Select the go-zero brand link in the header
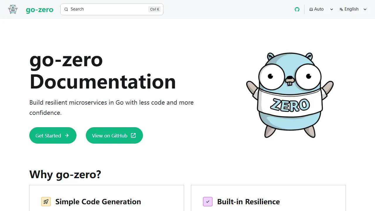375x211 pixels. tap(40, 9)
